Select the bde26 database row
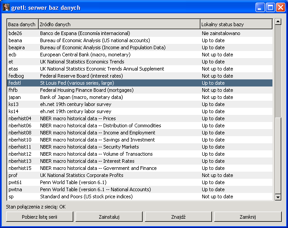Viewport: 288px width, 228px height. 140,33
